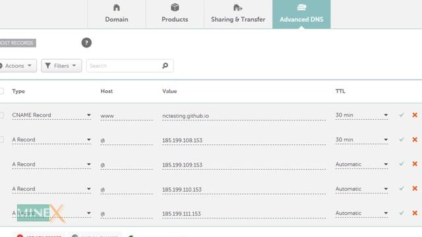Edit the 185.199.111.153 value field
422x237 pixels.
(244, 214)
